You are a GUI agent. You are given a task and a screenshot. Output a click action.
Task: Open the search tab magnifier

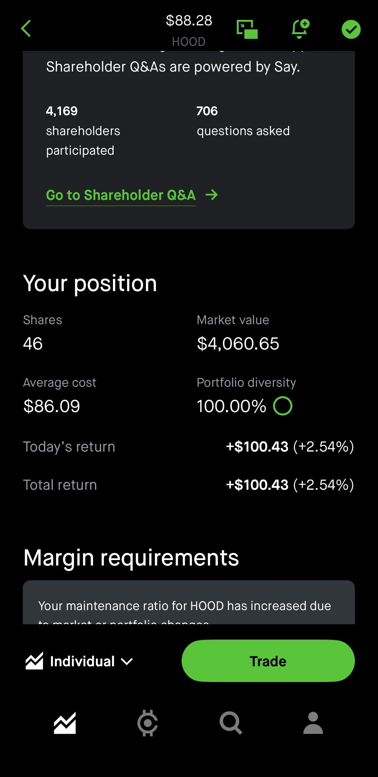[x=230, y=723]
